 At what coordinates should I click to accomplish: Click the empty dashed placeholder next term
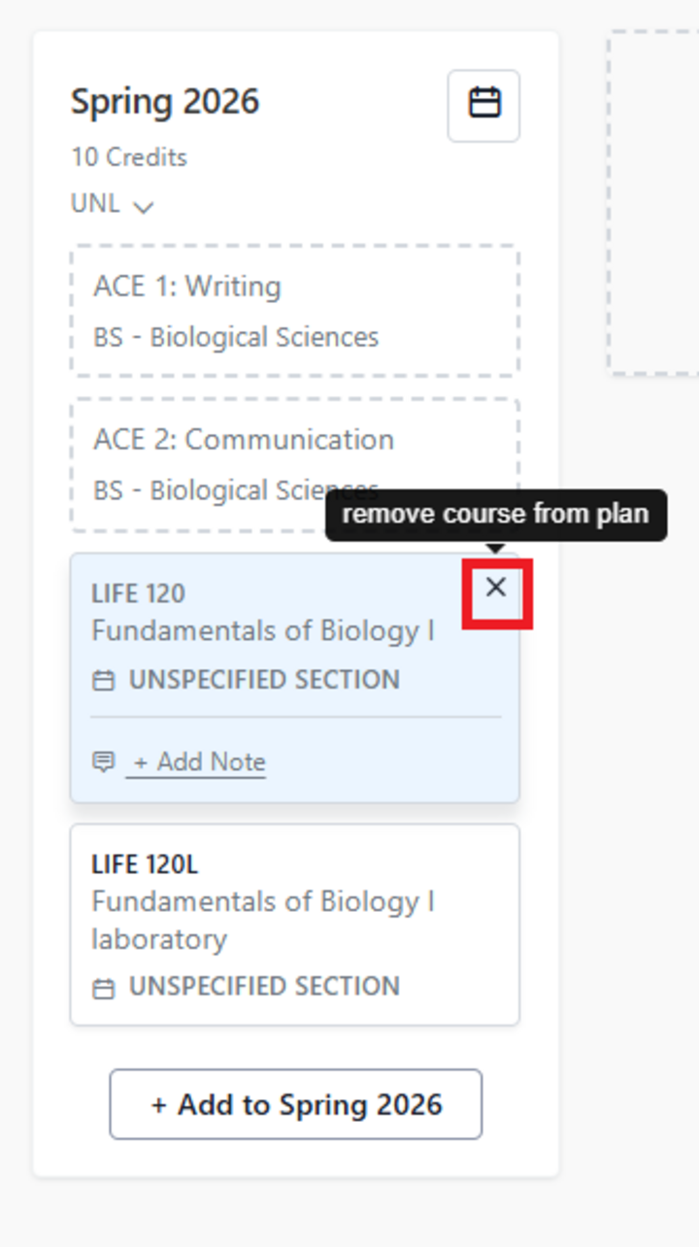click(654, 204)
